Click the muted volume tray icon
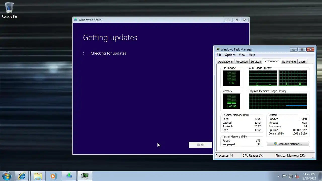 click(297, 176)
